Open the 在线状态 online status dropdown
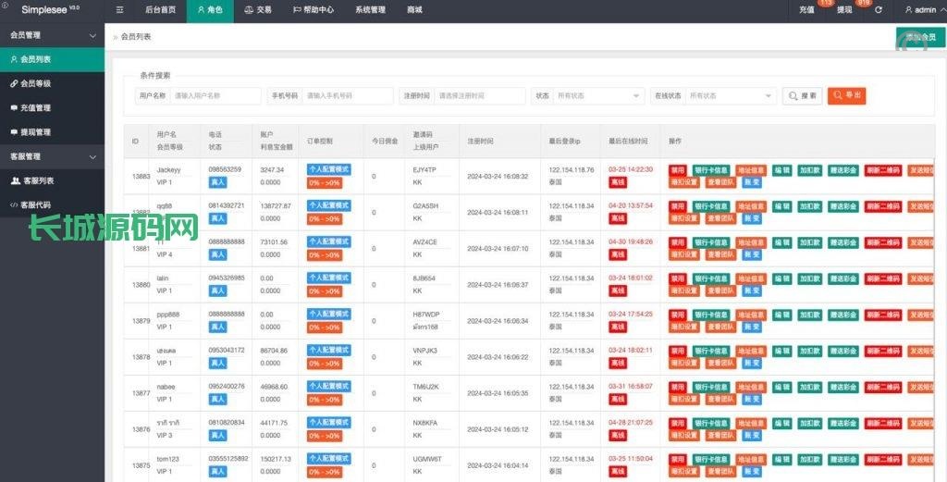This screenshot has width=947, height=482. (x=731, y=95)
